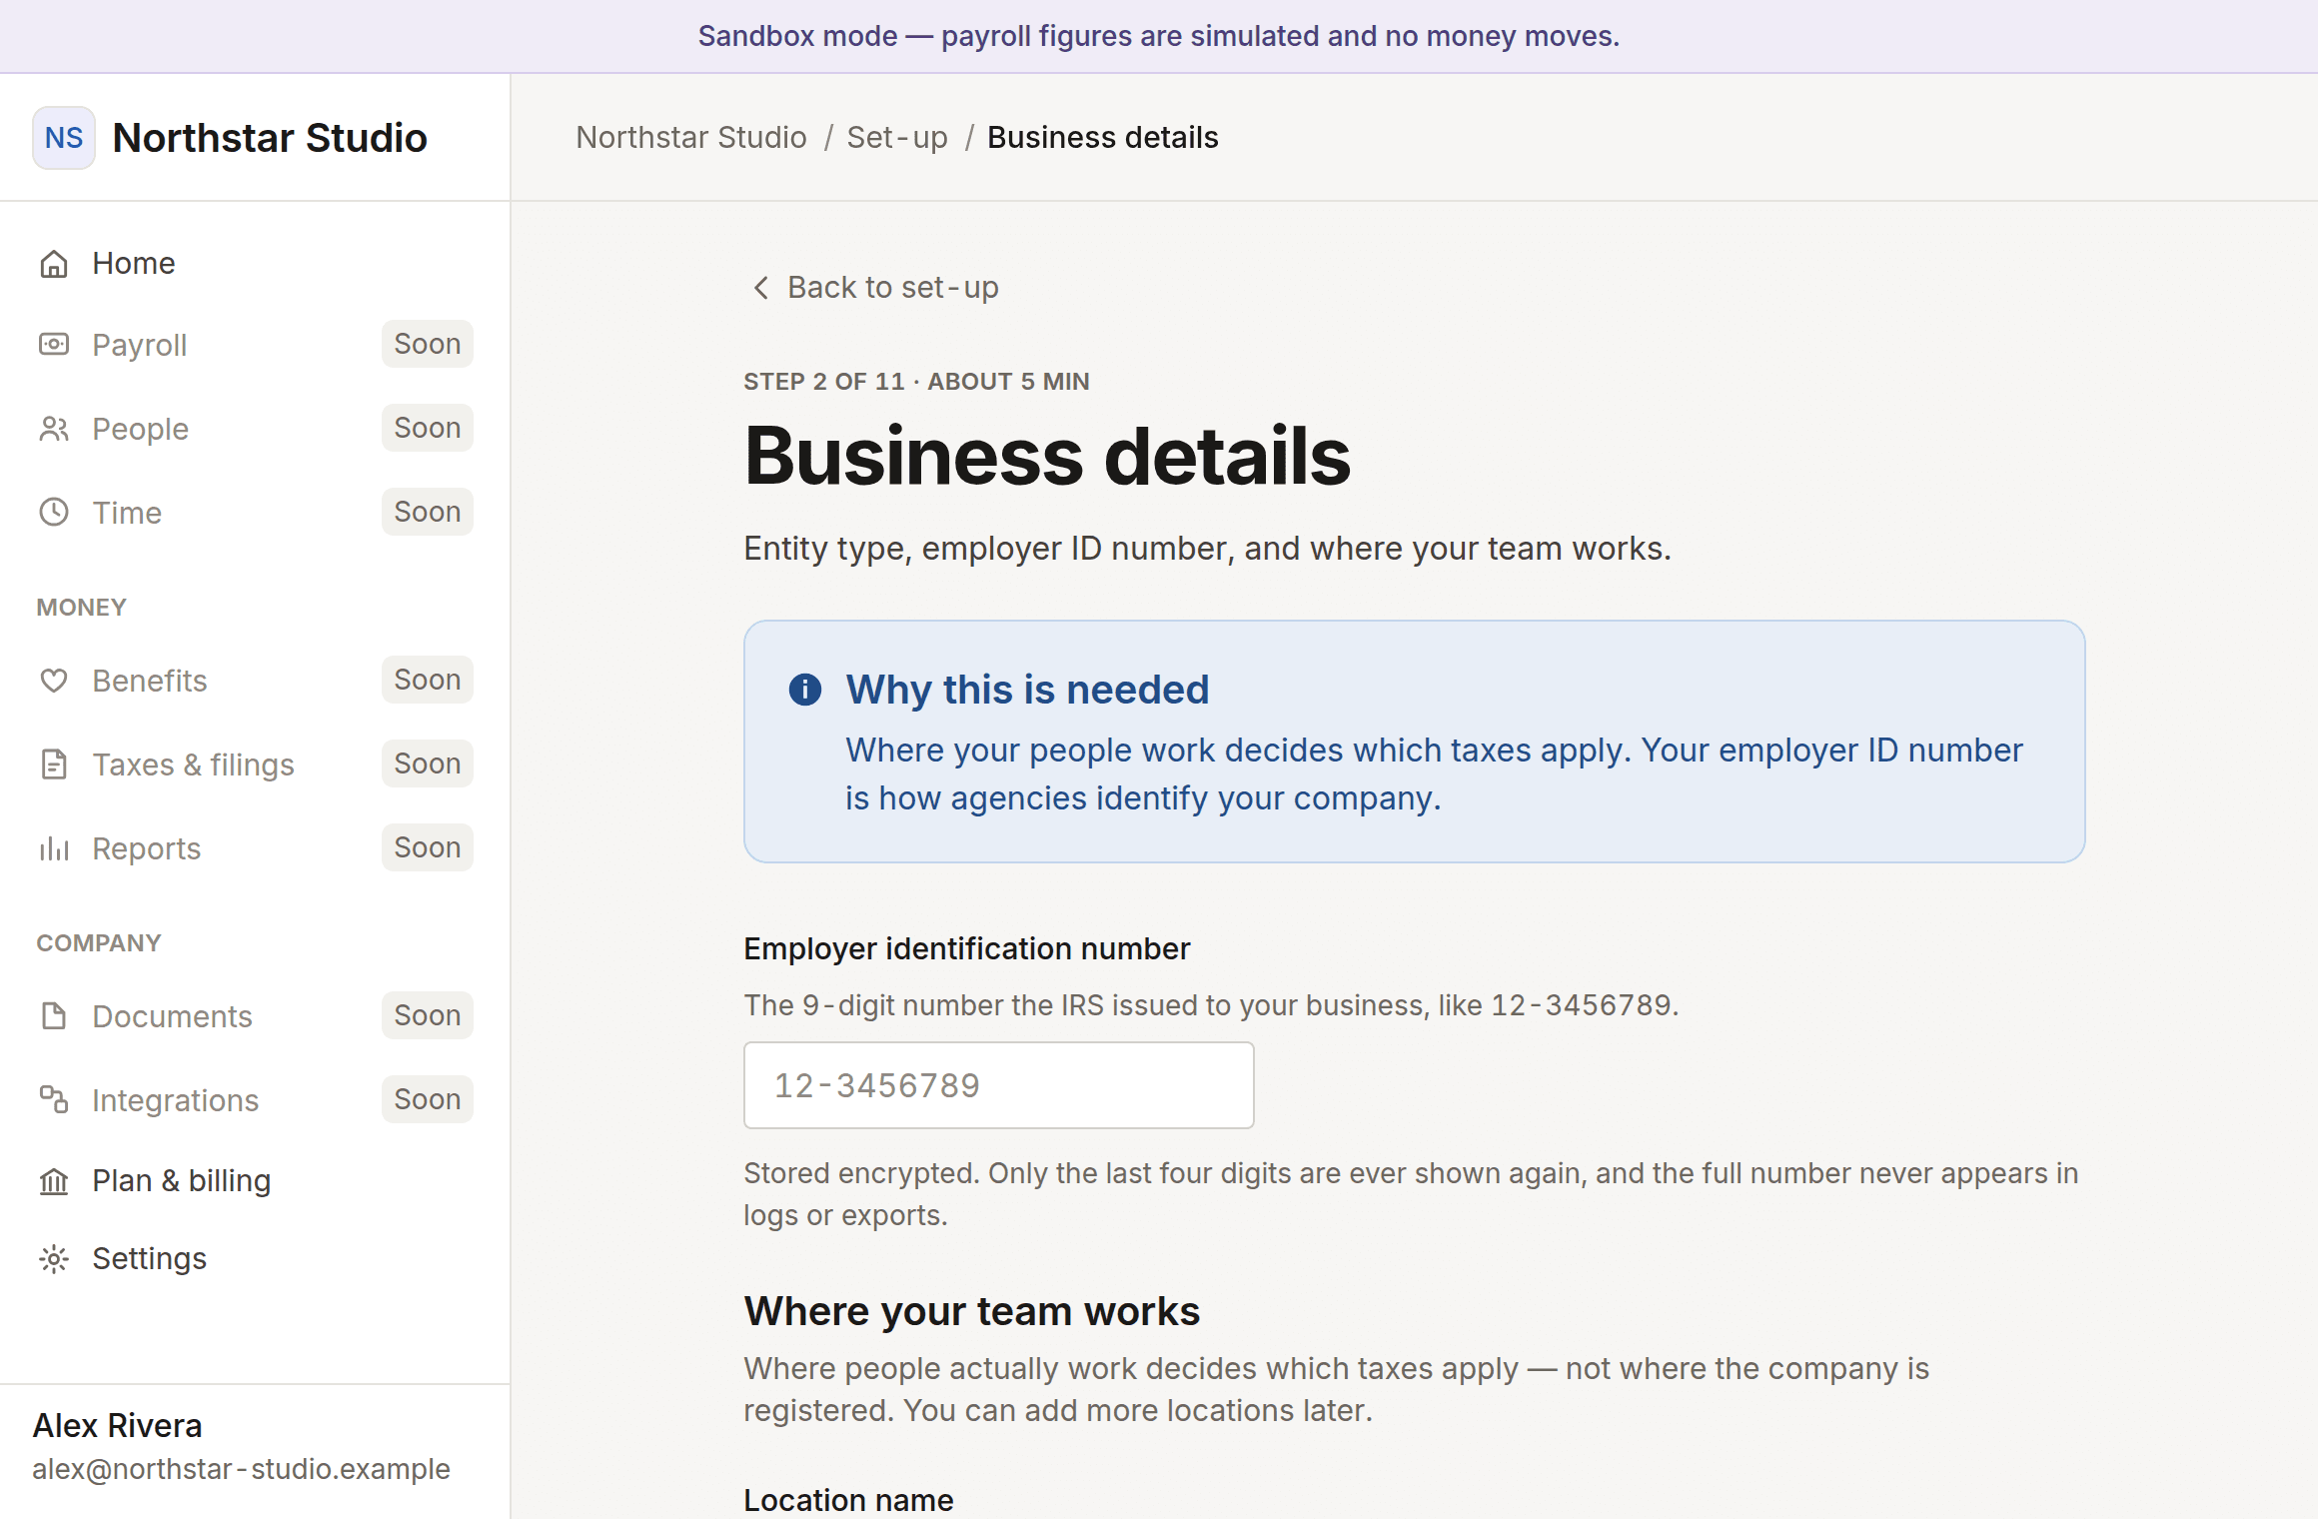Viewport: 2318px width, 1519px height.
Task: Click the NS company logo badge
Action: (64, 138)
